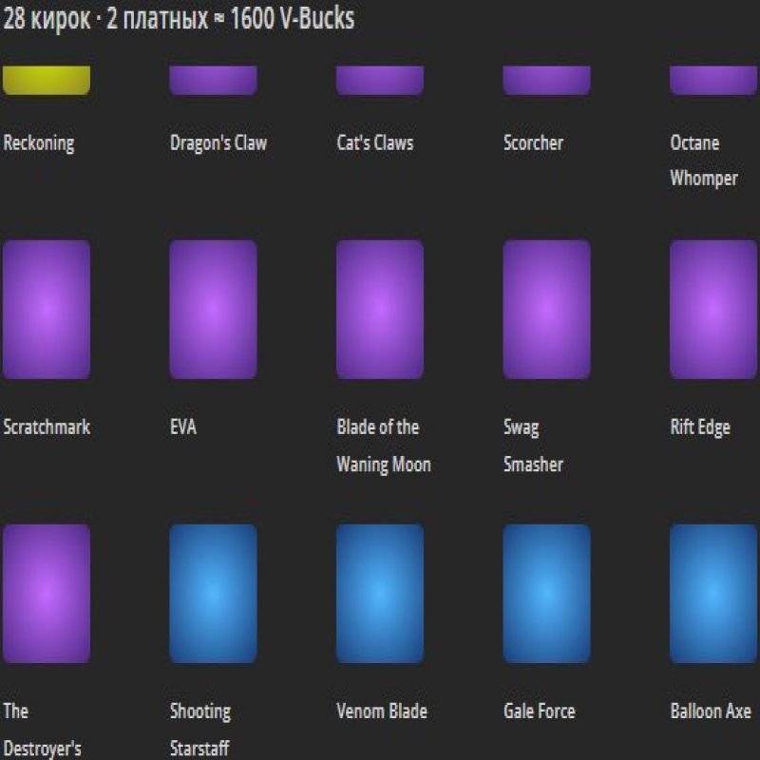Click the Balloon Axe blue thumbnail

tap(713, 593)
